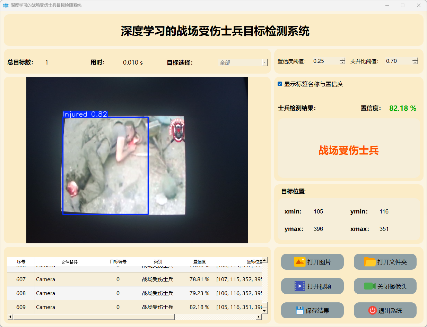
Task: Click the floppy disk icon for 保存结果
Action: pyautogui.click(x=299, y=310)
